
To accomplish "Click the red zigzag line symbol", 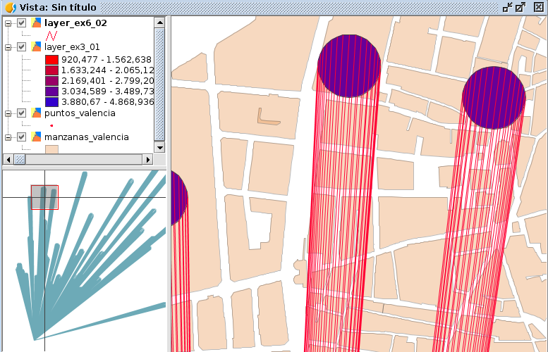I will pos(51,35).
